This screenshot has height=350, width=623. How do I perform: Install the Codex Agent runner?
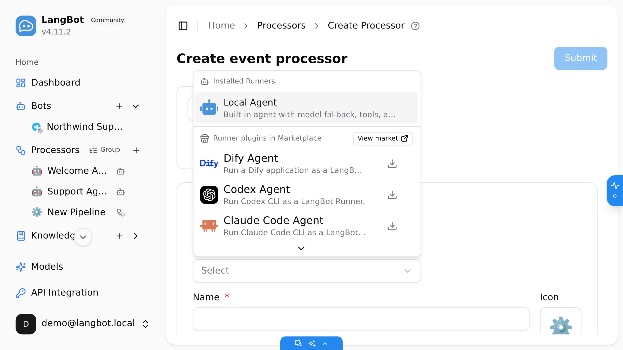pos(392,195)
